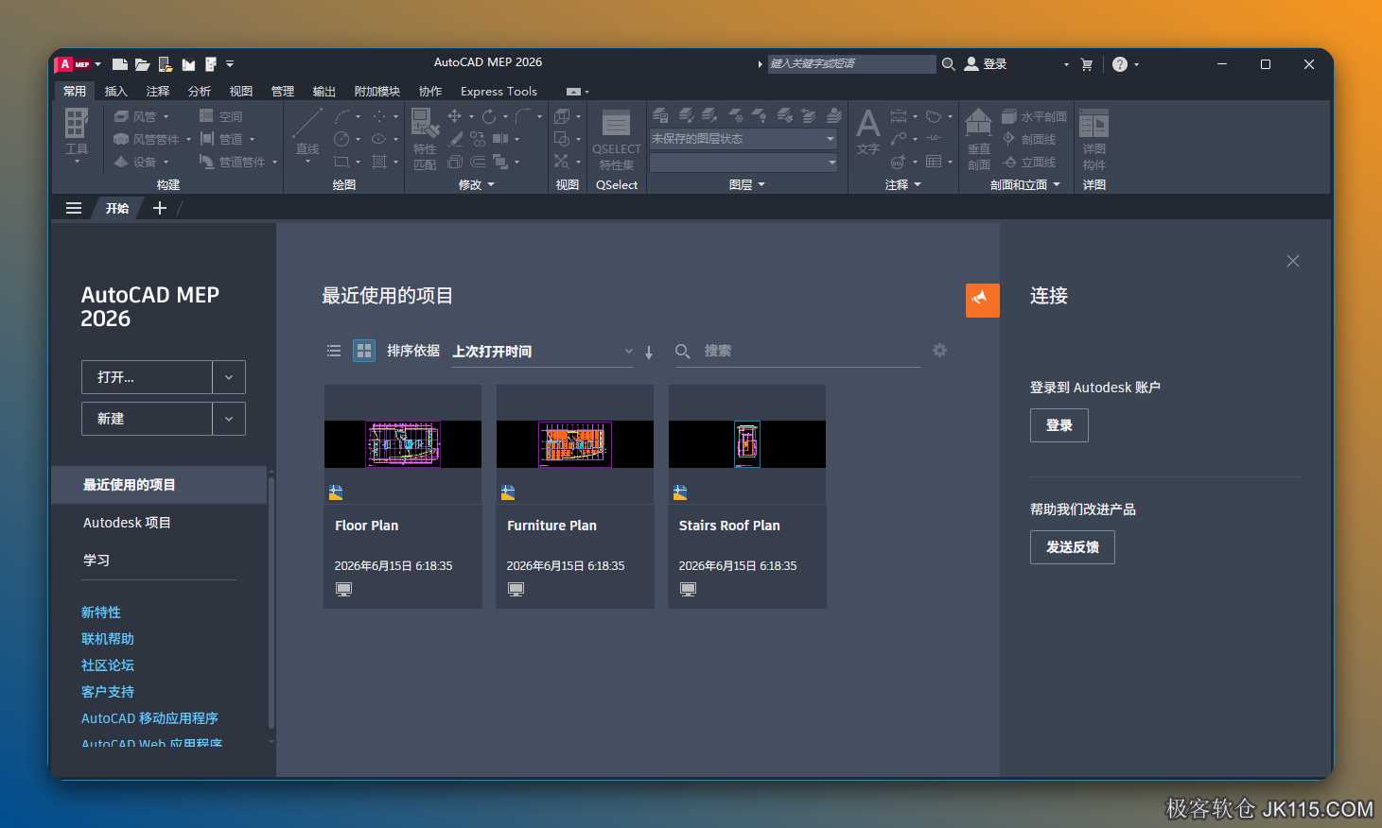Click the search magnifier icon in title bar

[948, 64]
